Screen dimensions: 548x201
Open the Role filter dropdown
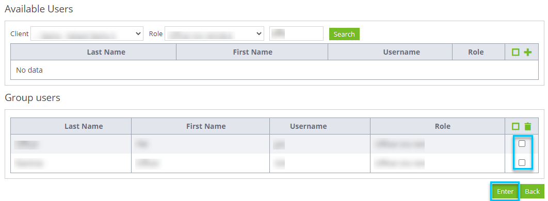[214, 34]
